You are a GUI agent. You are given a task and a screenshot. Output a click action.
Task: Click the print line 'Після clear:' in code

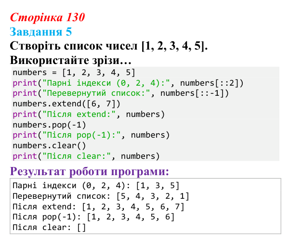pyautogui.click(x=86, y=156)
